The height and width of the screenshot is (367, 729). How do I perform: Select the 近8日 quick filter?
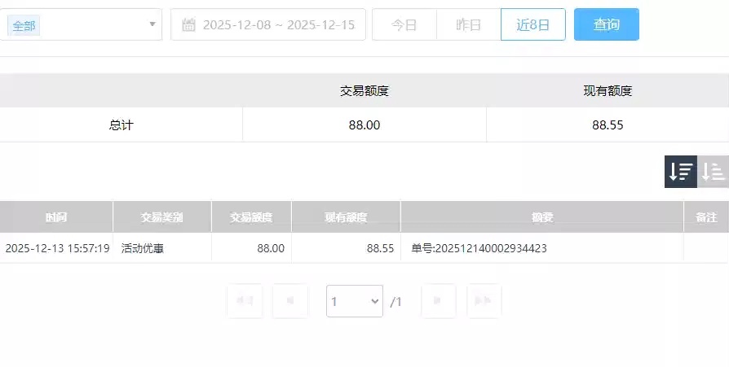coord(532,25)
